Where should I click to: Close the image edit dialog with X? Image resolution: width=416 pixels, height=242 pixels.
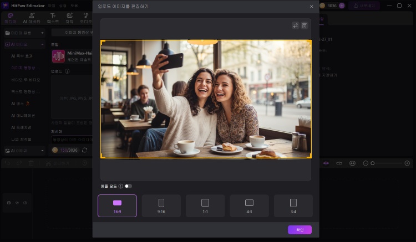312,6
